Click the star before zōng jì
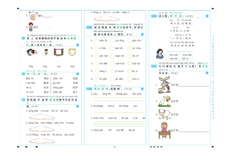Screen dimensions: 230x163 [x=96, y=71]
